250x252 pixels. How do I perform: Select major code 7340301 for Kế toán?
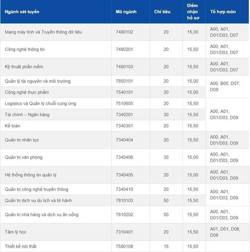tap(124, 126)
